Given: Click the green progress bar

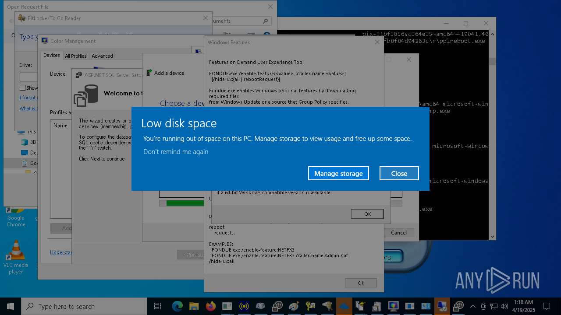Looking at the screenshot, I should point(185,203).
